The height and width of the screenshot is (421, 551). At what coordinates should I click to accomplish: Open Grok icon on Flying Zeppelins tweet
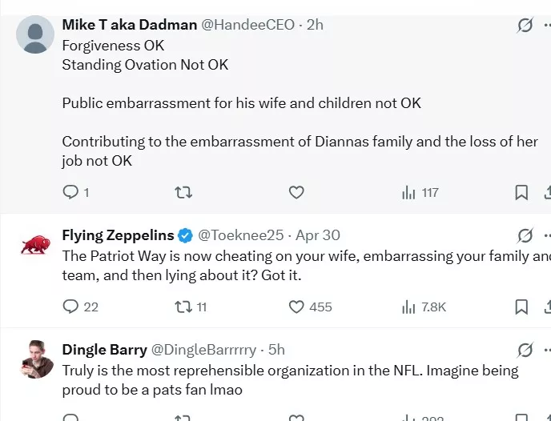[x=525, y=235]
